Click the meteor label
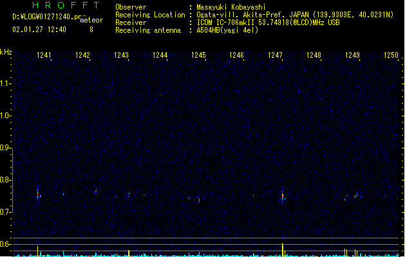Screen dimensions: 405x257 coord(91,20)
